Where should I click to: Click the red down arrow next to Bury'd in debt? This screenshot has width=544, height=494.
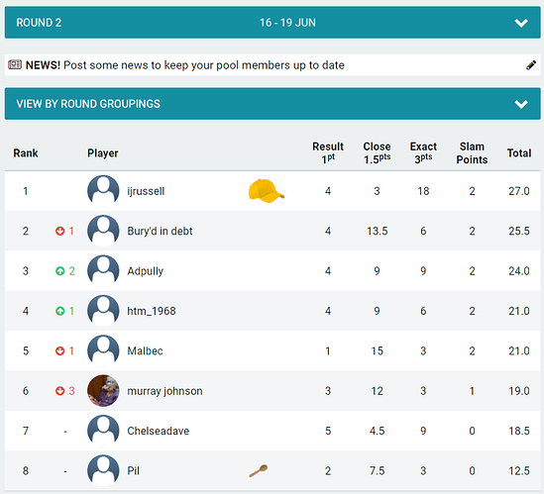pyautogui.click(x=60, y=231)
